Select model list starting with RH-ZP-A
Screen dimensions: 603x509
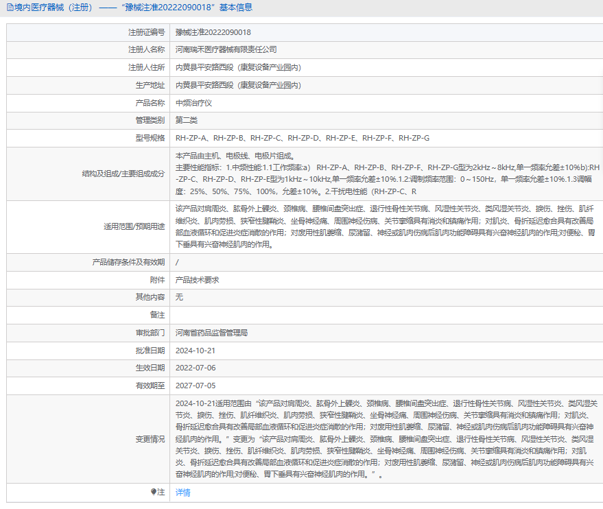point(303,138)
